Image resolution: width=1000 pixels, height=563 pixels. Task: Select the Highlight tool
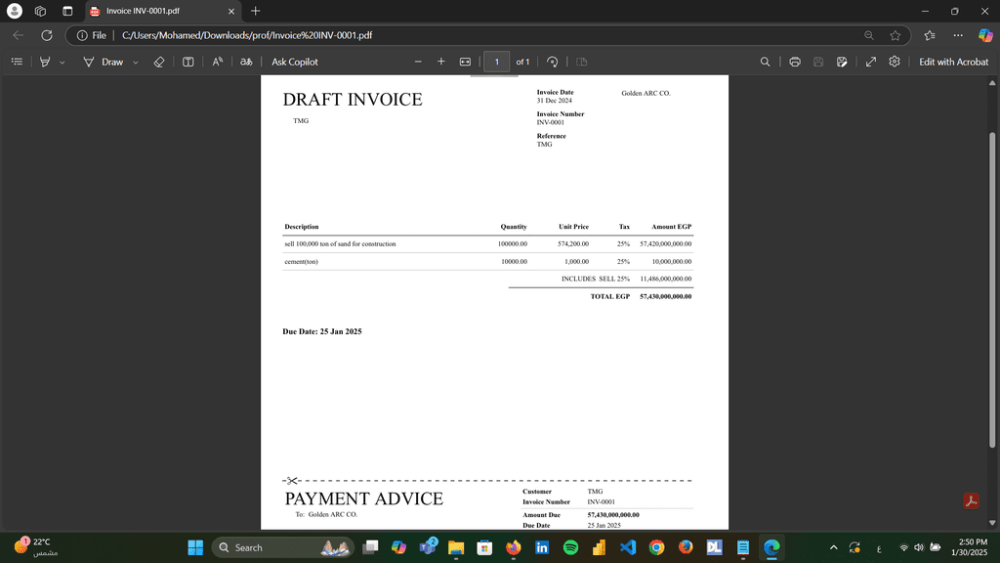tap(45, 62)
